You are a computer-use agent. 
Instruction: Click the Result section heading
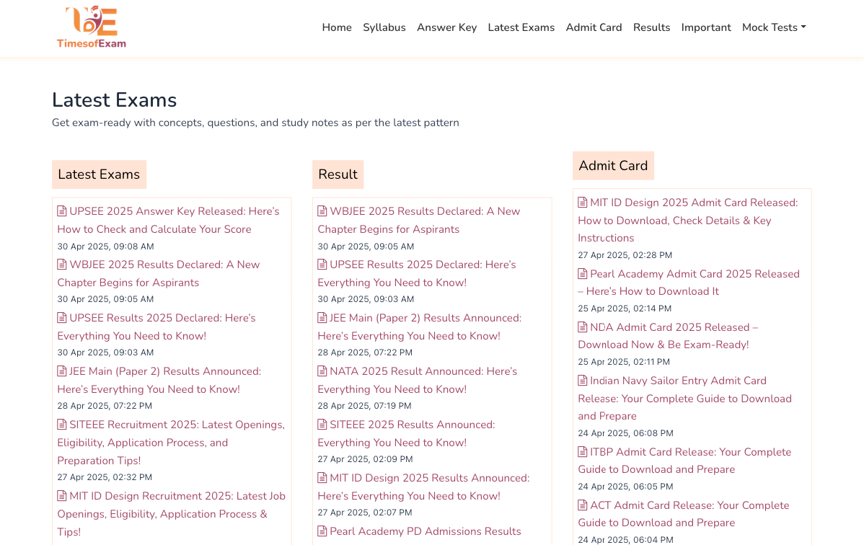coord(338,174)
